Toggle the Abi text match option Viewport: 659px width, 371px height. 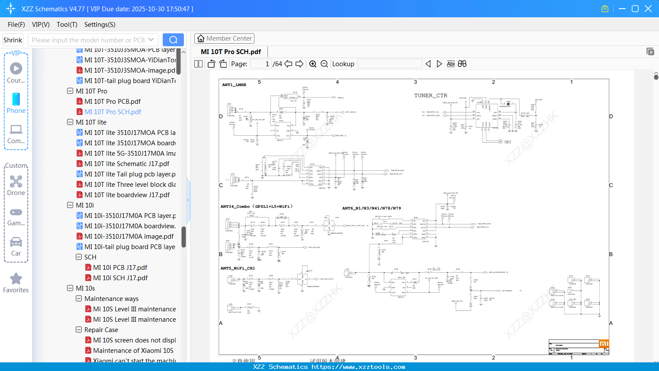[x=450, y=64]
